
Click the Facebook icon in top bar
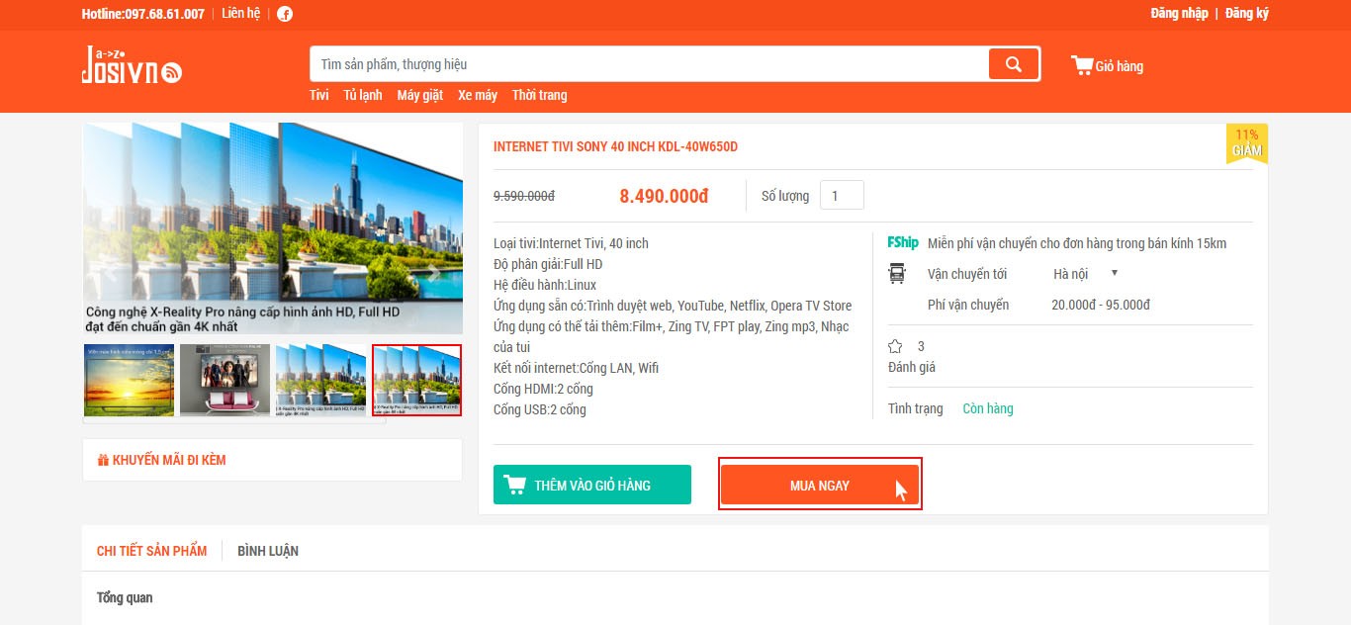285,14
